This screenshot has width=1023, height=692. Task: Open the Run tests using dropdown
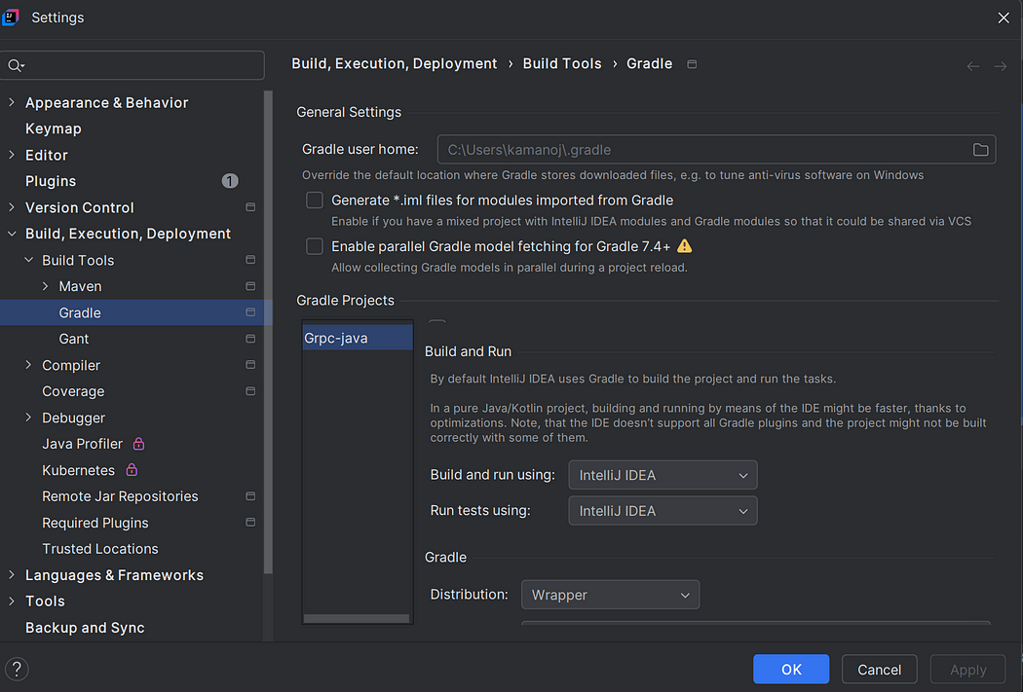pyautogui.click(x=663, y=511)
